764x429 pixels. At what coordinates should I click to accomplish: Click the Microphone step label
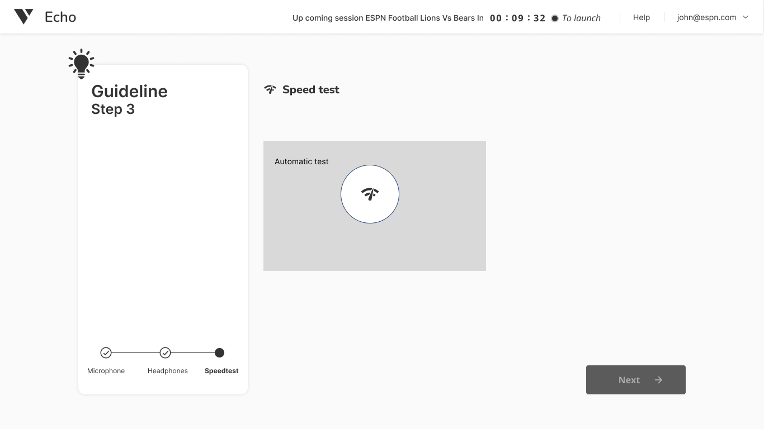click(x=106, y=371)
